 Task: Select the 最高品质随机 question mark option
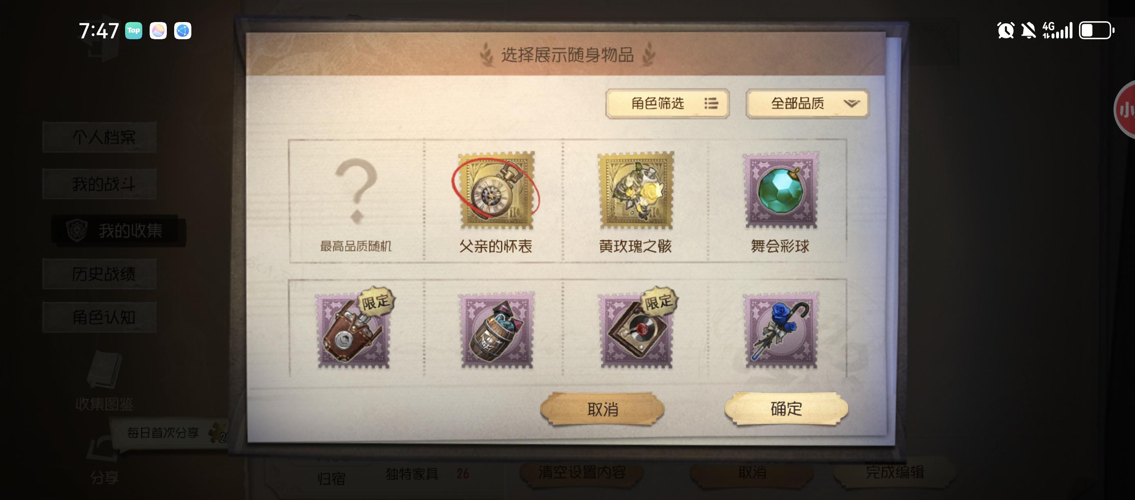click(x=356, y=201)
